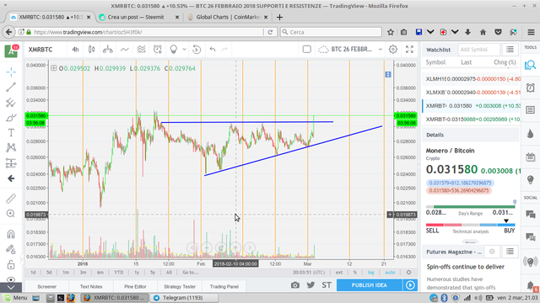Open chart settings gear

[393, 50]
